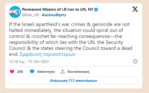Open Ανάγνωση 111 απαντήσεων button
This screenshot has width=149, height=93.
74,81
